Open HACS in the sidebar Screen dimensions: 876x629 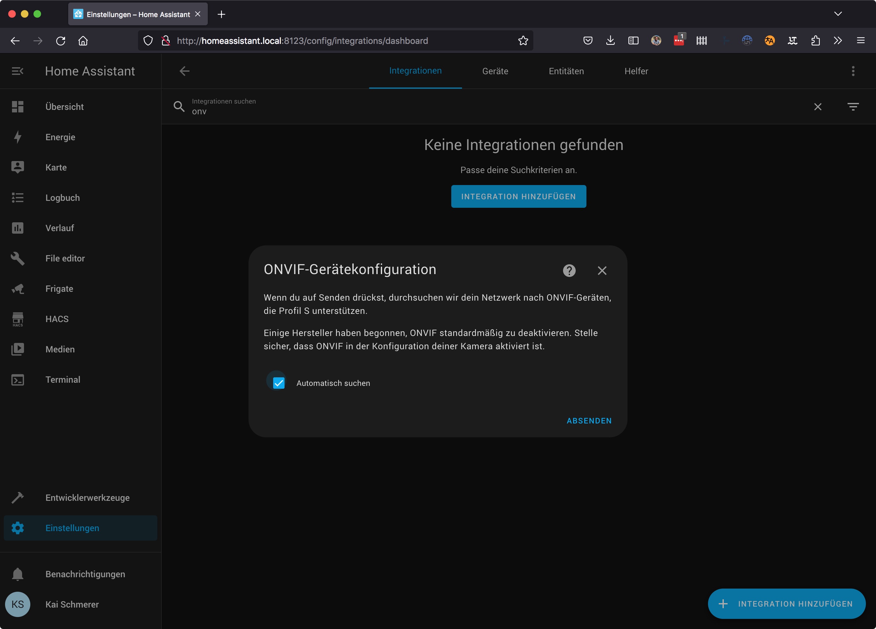tap(57, 319)
